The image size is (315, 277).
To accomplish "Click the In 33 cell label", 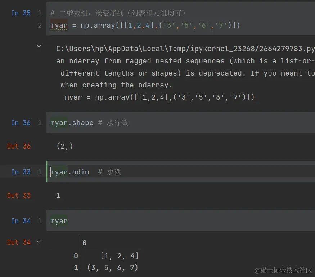I will point(21,172).
